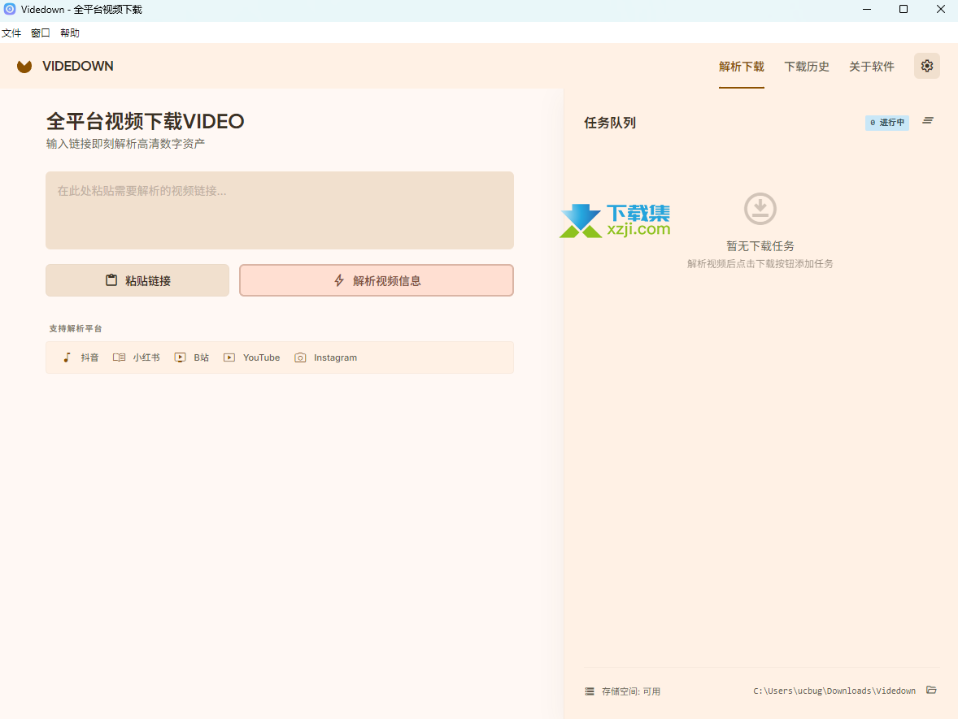Click the 暂无下载任务 message
This screenshot has height=719, width=958.
click(760, 246)
